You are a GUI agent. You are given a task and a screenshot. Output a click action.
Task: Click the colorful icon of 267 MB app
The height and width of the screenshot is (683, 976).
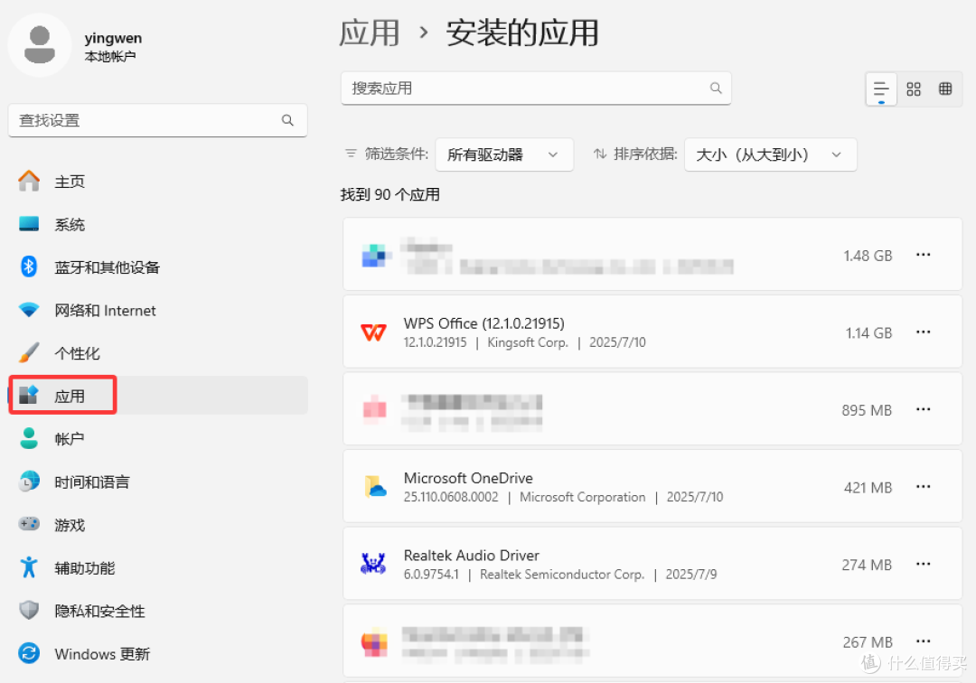tap(374, 642)
